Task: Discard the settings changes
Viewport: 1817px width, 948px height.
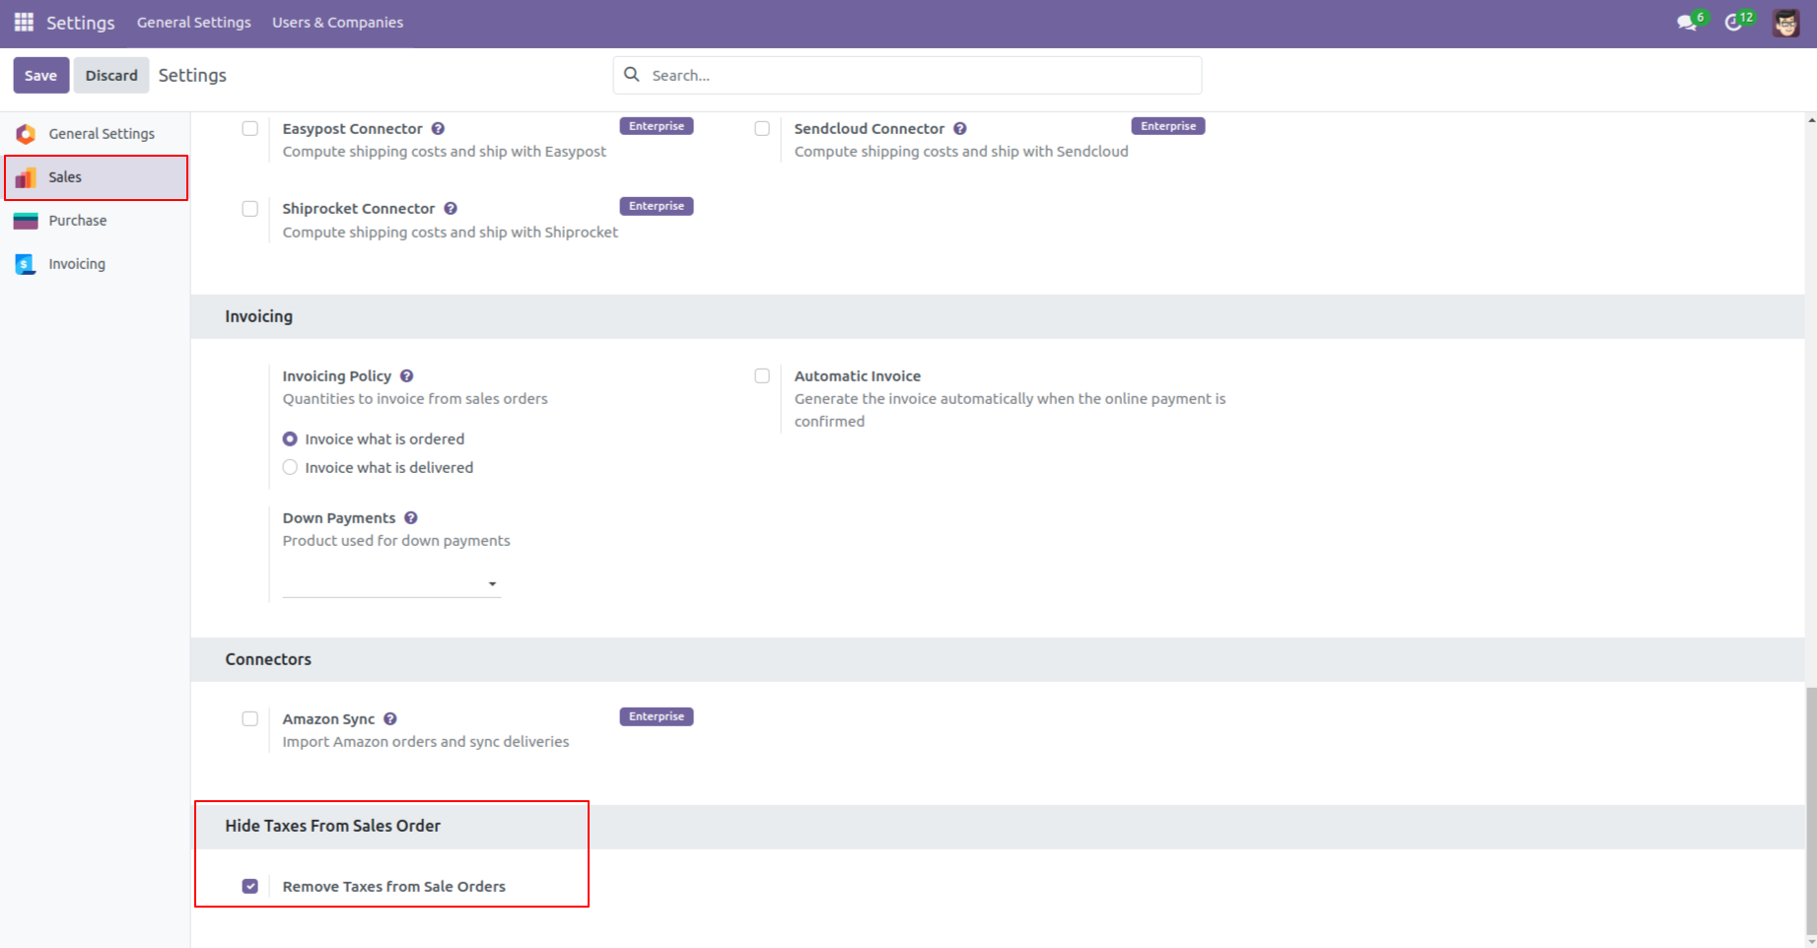Action: 110,75
